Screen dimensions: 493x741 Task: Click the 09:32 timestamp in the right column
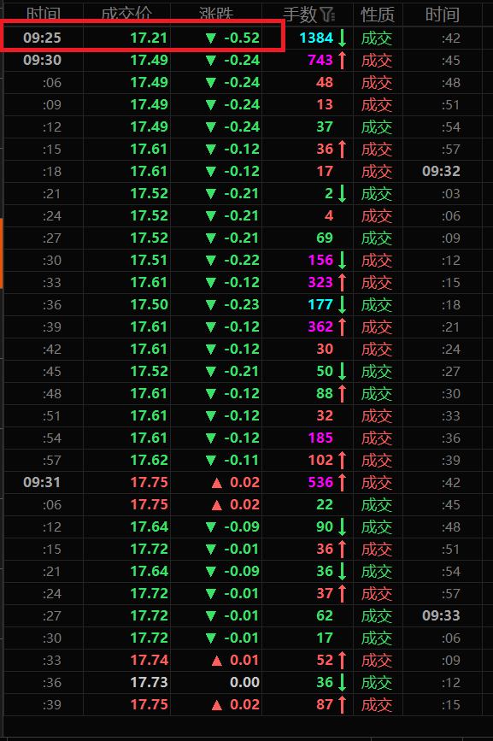click(x=441, y=171)
